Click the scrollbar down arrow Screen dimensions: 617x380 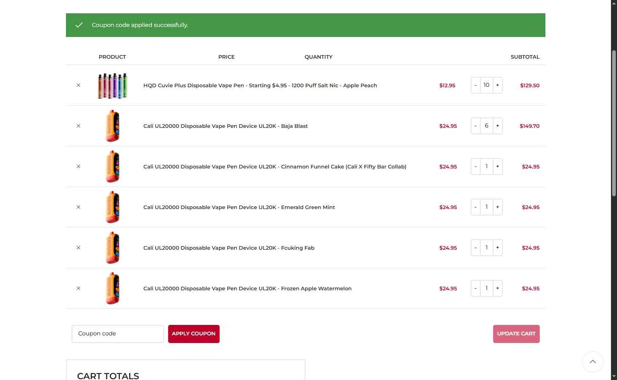[614, 376]
